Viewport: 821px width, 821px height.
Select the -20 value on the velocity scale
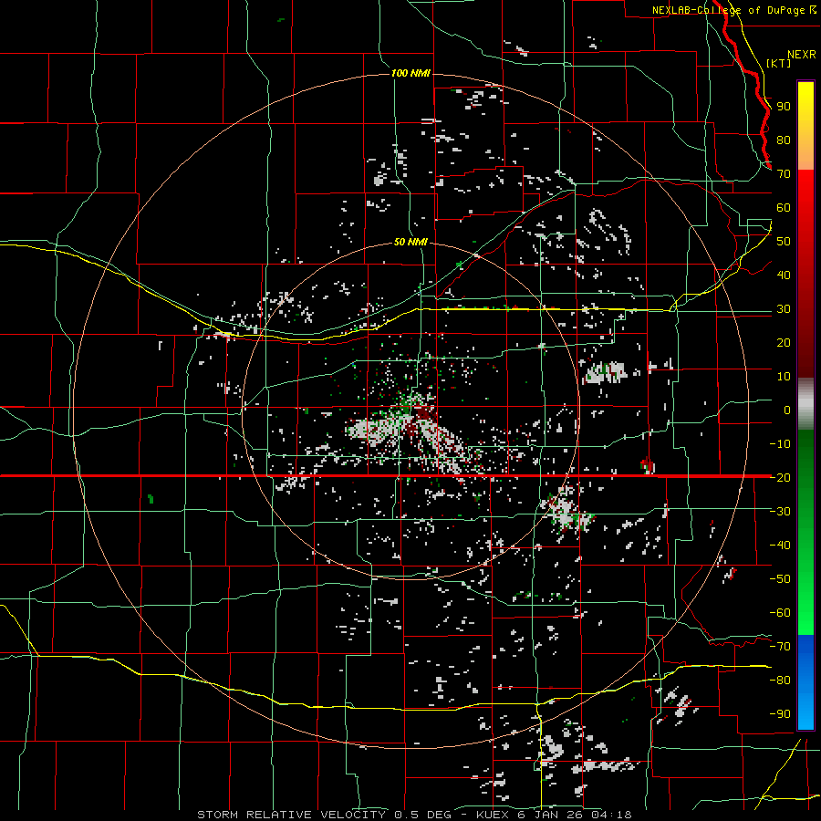(x=780, y=477)
